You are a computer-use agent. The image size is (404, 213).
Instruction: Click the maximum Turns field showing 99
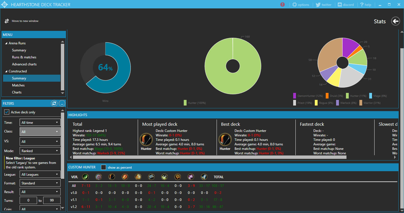tap(52, 200)
